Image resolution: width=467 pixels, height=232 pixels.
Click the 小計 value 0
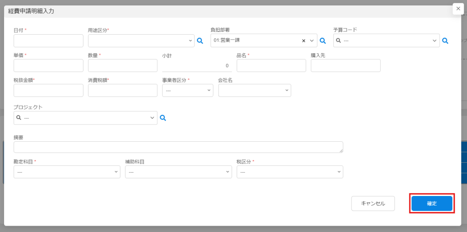click(x=227, y=66)
